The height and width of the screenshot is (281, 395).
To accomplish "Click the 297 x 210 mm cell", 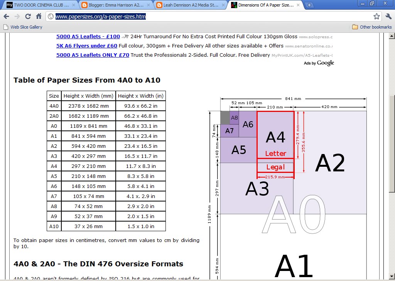I will coord(88,166).
